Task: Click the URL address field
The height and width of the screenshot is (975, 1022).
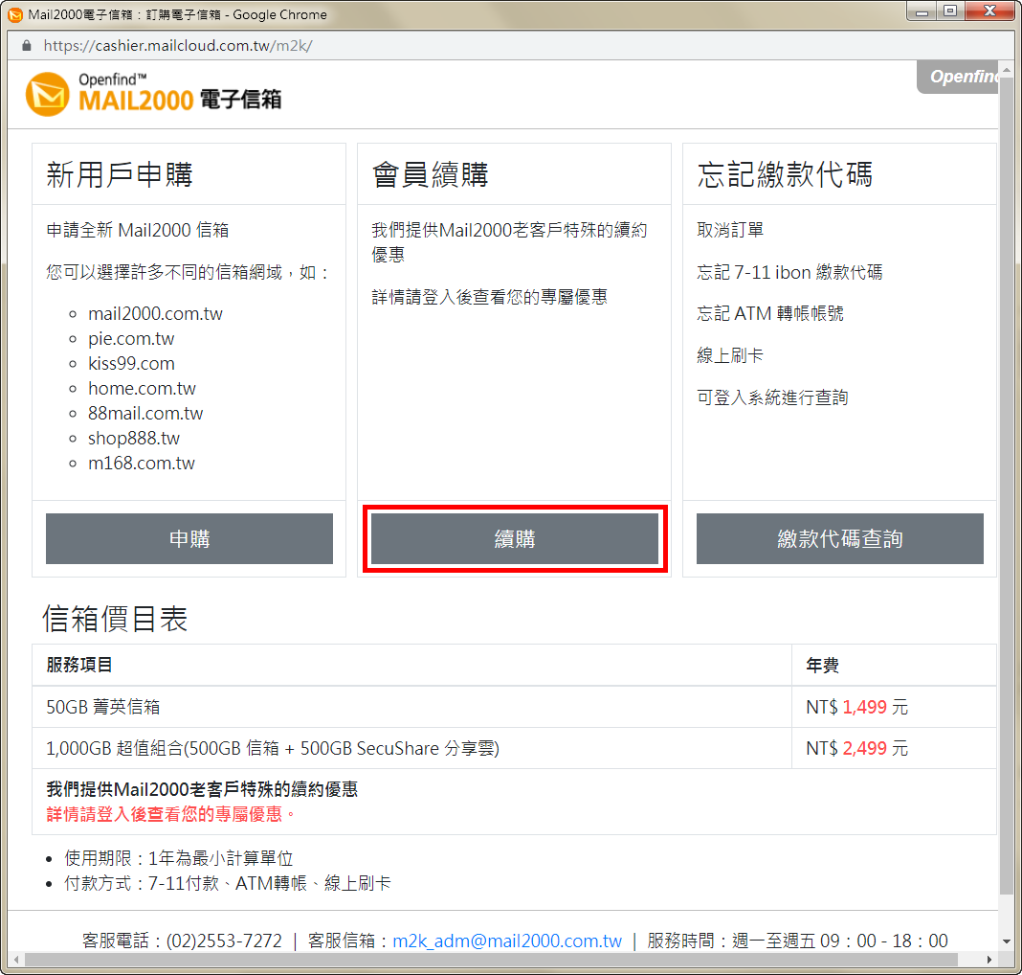Action: point(177,46)
